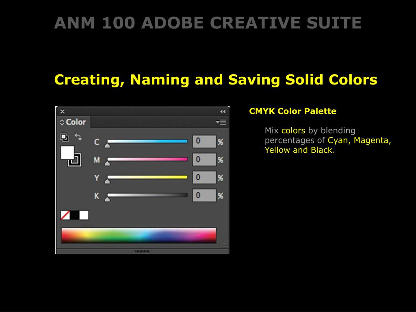The image size is (416, 312).
Task: Click the K percentage field
Action: (204, 195)
